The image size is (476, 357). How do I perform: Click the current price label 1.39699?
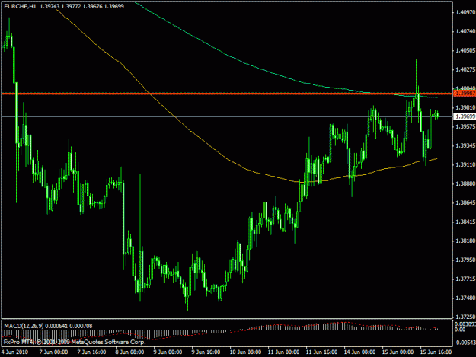(465, 116)
